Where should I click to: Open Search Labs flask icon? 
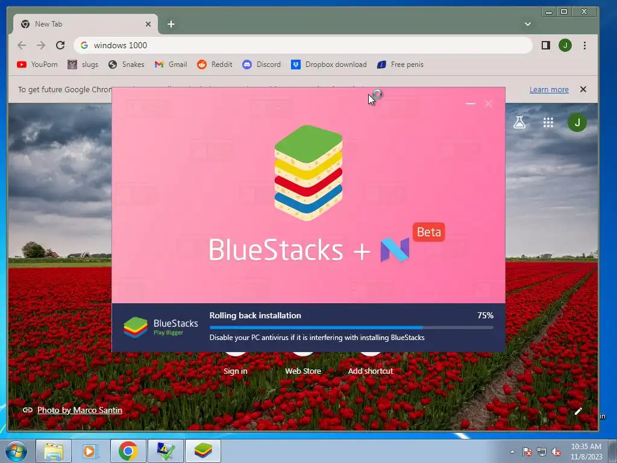click(519, 122)
